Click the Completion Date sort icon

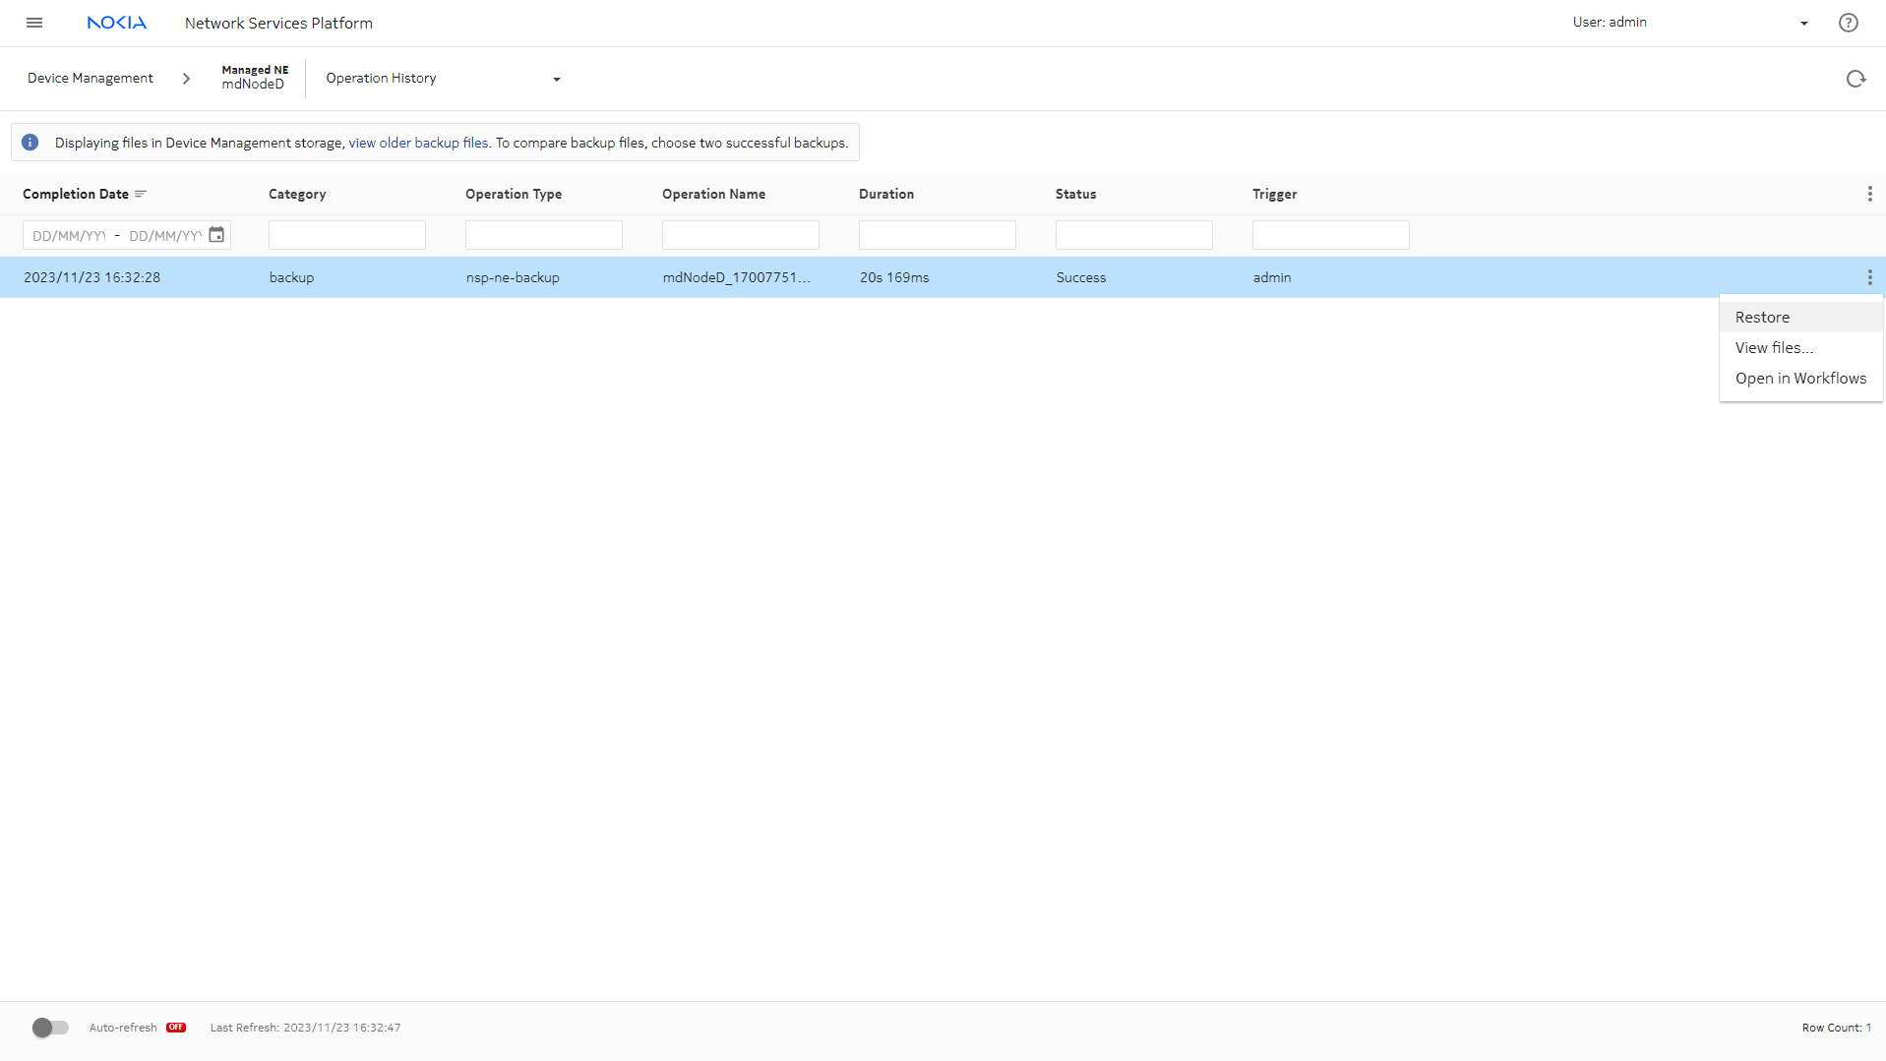[141, 195]
